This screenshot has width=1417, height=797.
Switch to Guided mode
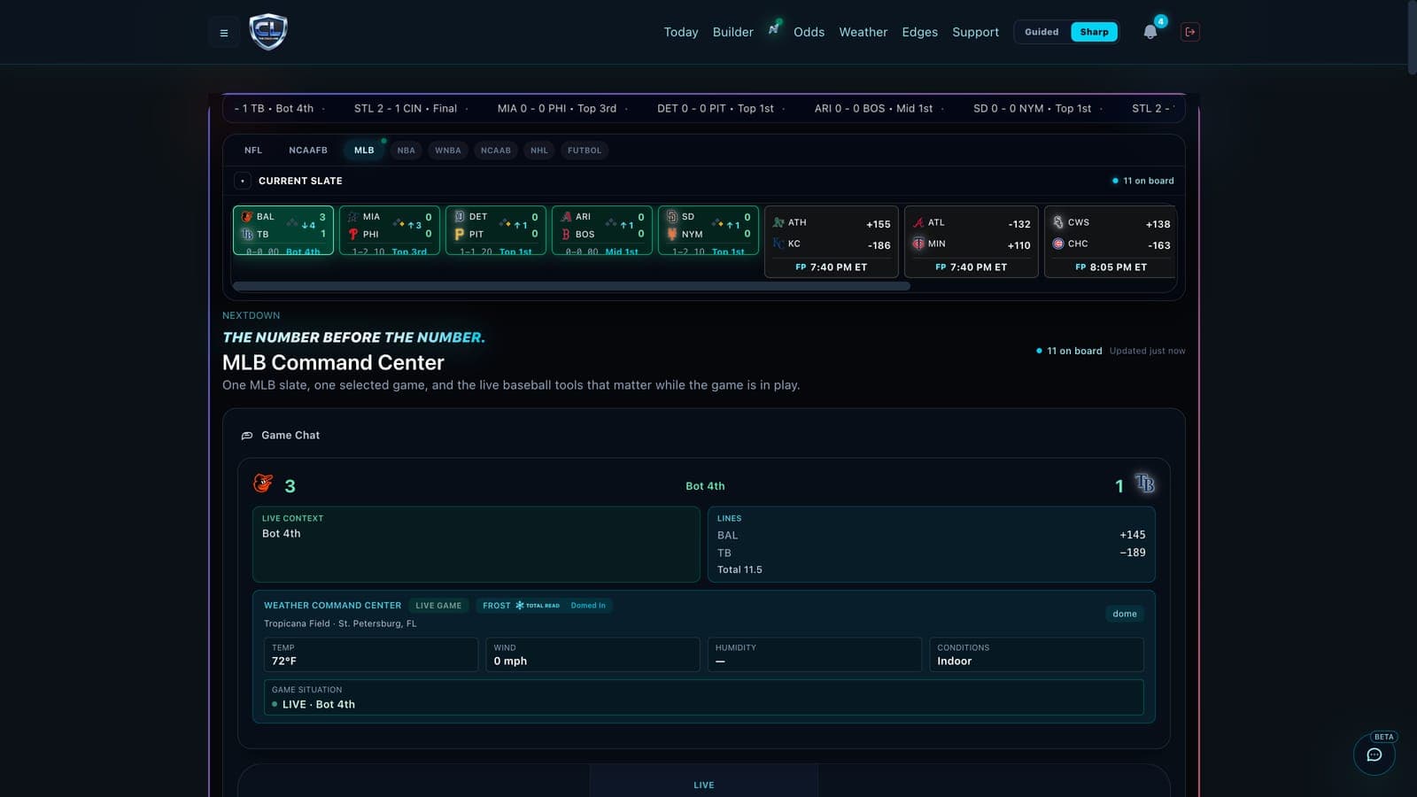coord(1041,32)
